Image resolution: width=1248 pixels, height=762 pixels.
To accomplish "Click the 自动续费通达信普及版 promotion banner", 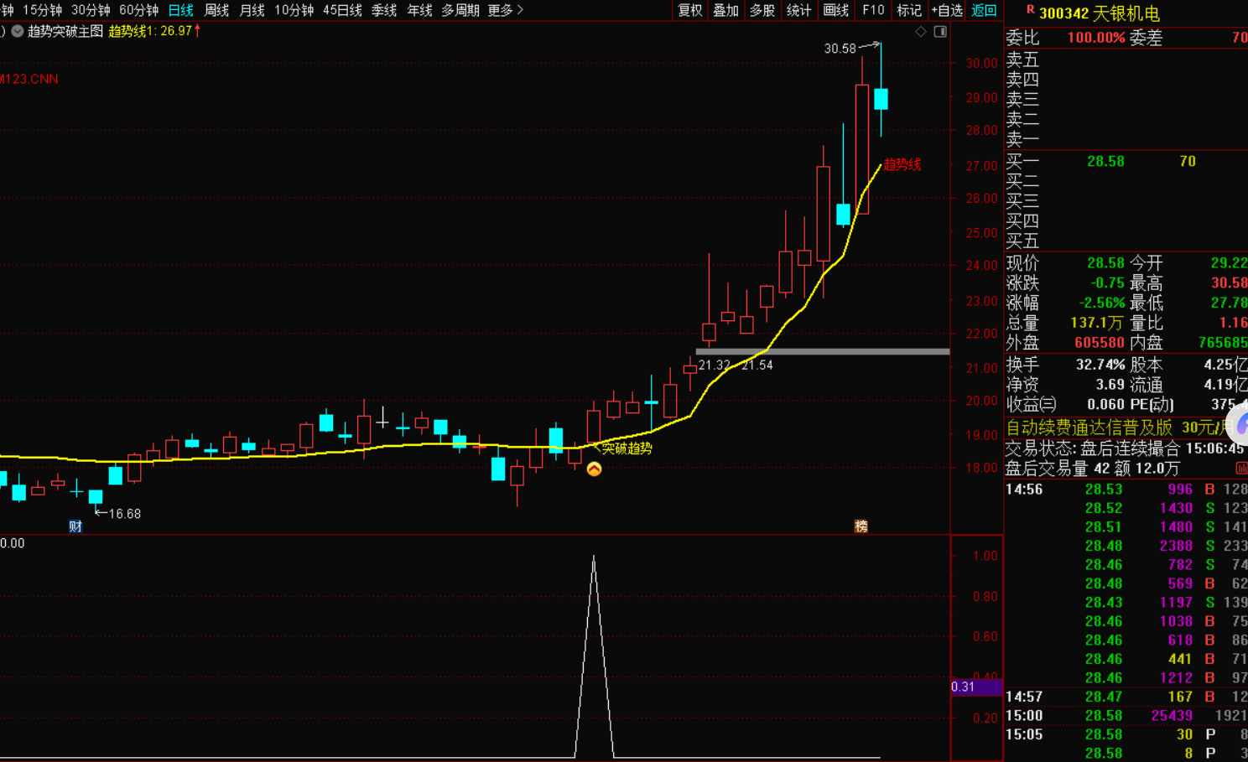I will pos(1089,428).
